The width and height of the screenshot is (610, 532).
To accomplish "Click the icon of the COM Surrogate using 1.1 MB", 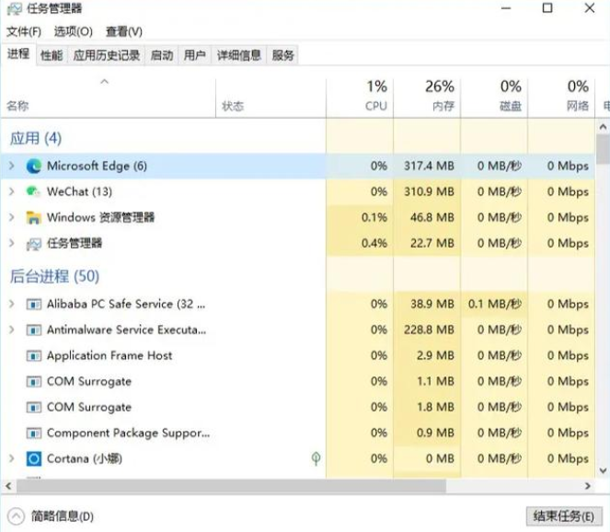I will [33, 381].
